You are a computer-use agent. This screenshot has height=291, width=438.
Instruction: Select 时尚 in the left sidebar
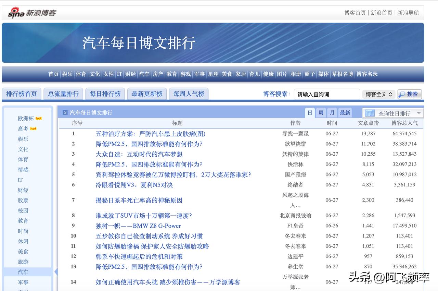23,231
